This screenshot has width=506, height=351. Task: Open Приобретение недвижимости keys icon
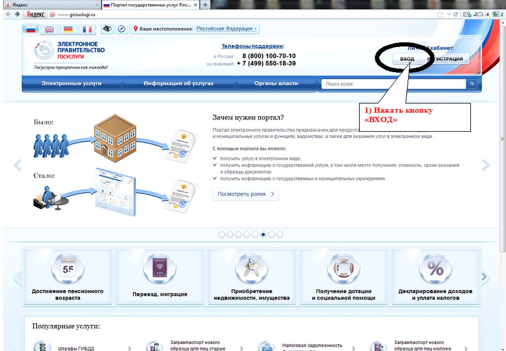(x=251, y=269)
